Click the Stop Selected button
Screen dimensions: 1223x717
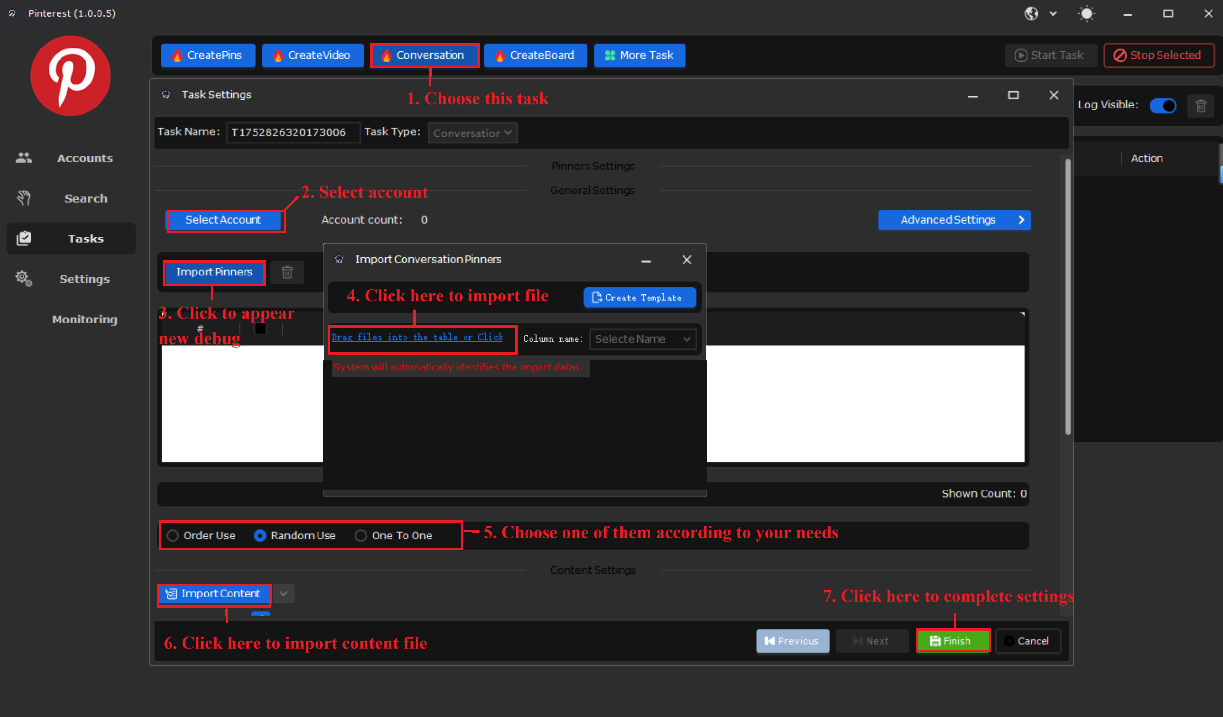[1159, 55]
